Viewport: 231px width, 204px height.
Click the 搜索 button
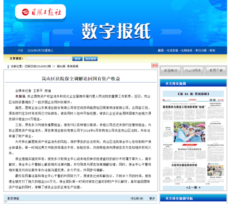point(77,59)
